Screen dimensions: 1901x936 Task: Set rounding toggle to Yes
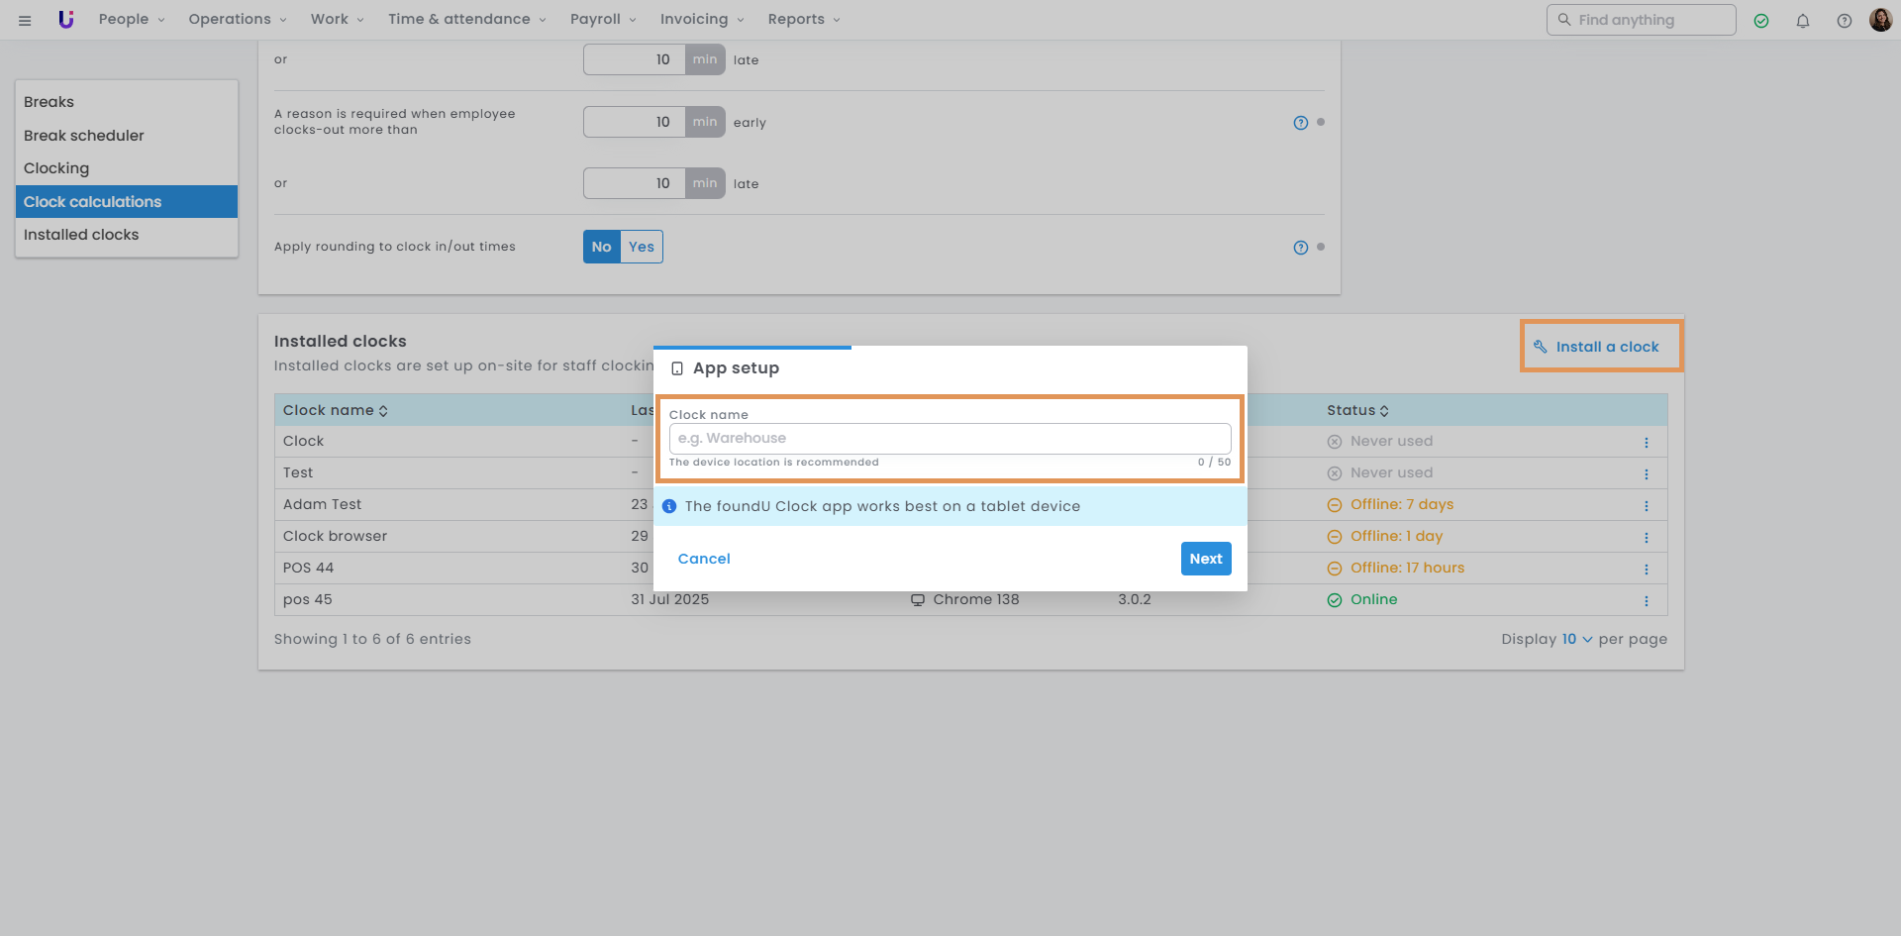click(x=642, y=247)
